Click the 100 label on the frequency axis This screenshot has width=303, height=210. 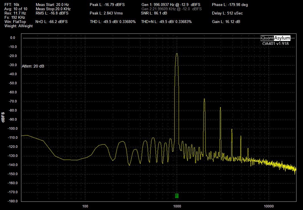point(85,206)
